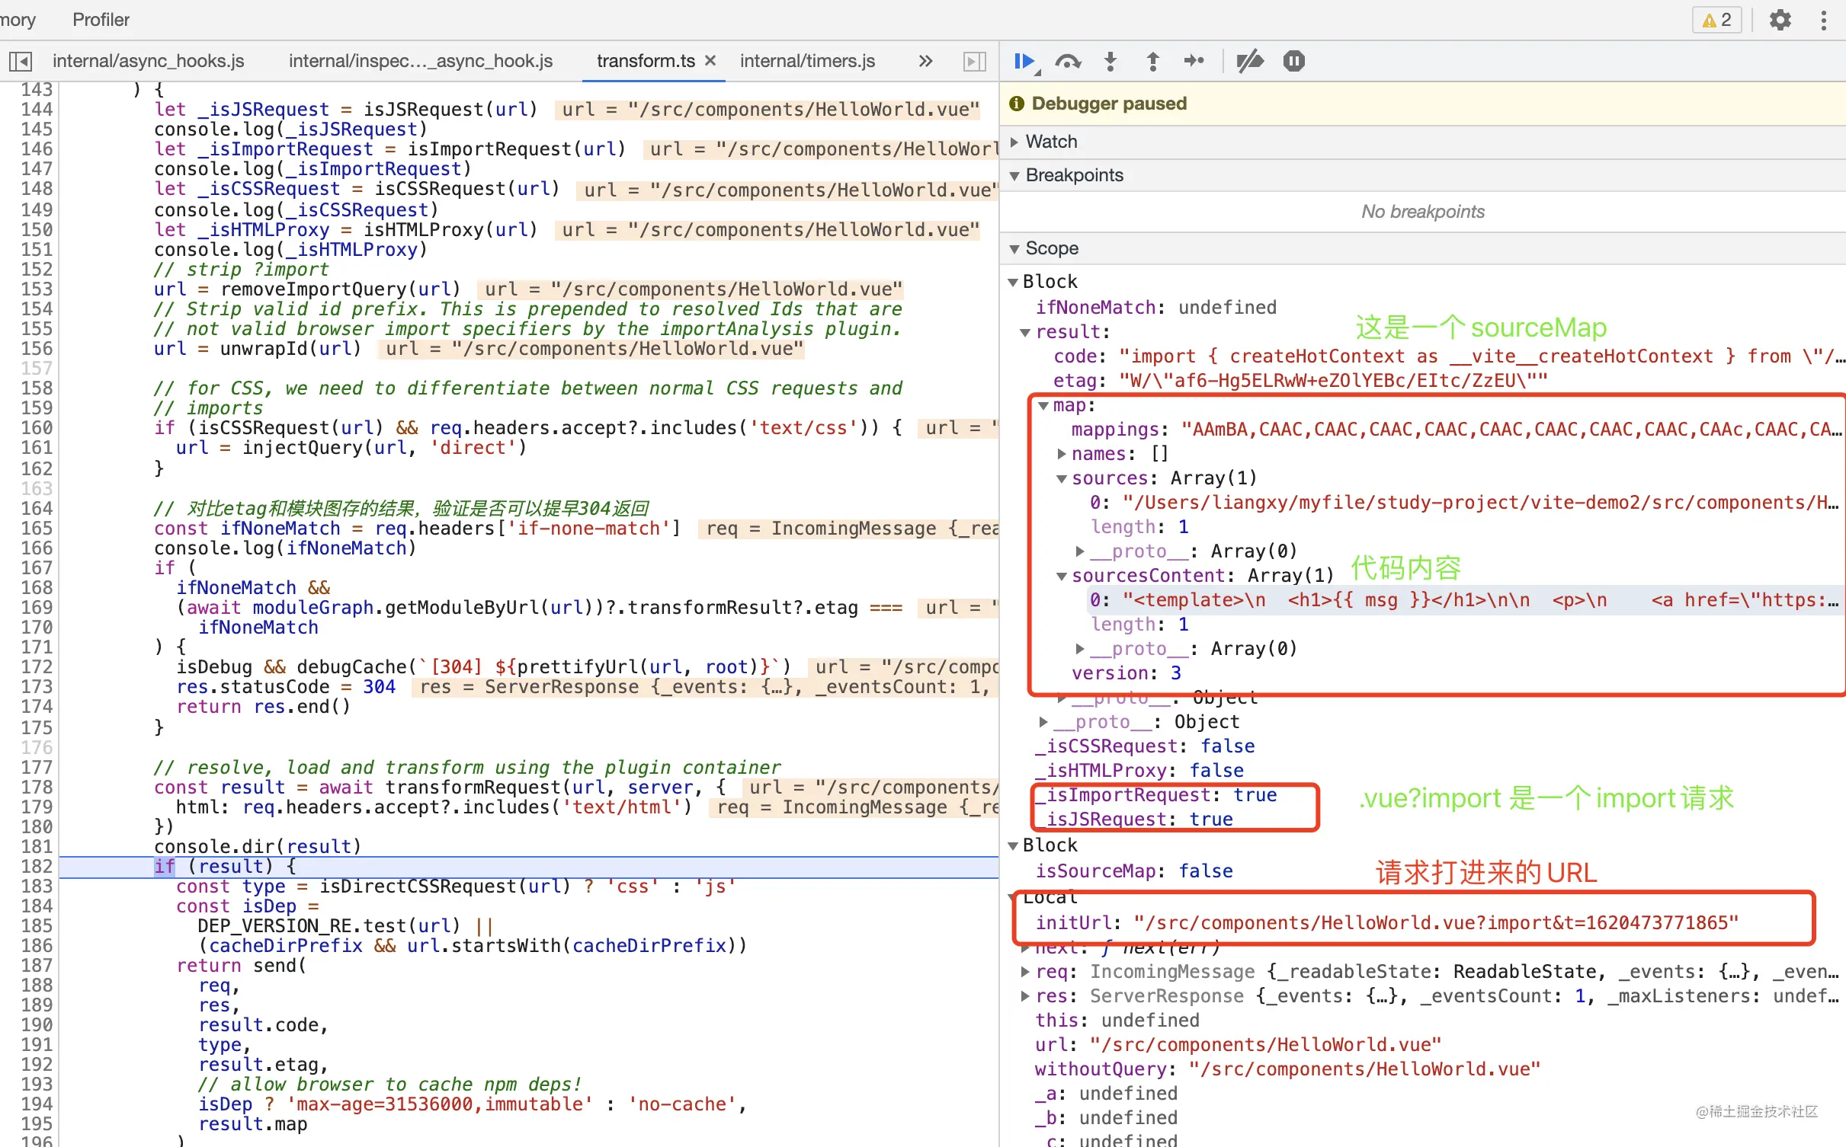The width and height of the screenshot is (1846, 1147).
Task: Switch to internal/timers.js tab
Action: (806, 61)
